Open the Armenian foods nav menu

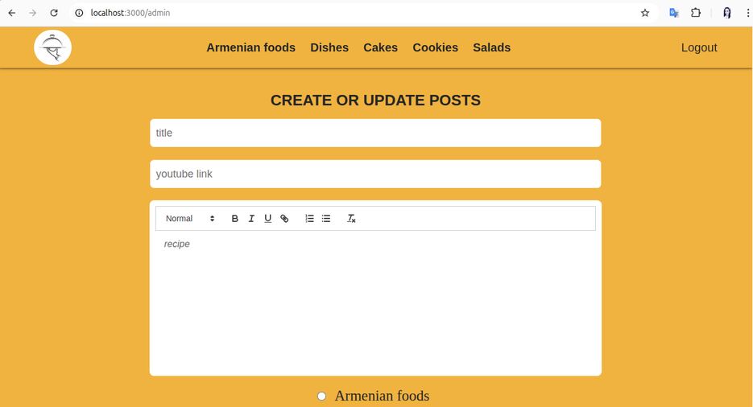click(250, 47)
